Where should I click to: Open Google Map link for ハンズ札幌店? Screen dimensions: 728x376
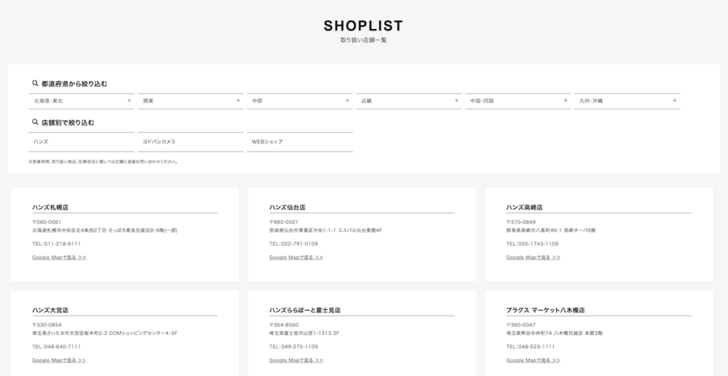point(59,257)
